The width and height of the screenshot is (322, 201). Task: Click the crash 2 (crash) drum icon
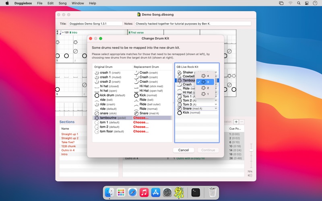[97, 82]
